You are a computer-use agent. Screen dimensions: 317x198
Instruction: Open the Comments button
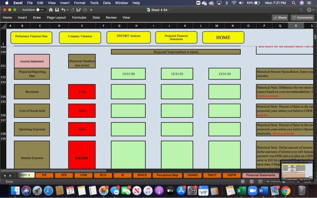[303, 18]
